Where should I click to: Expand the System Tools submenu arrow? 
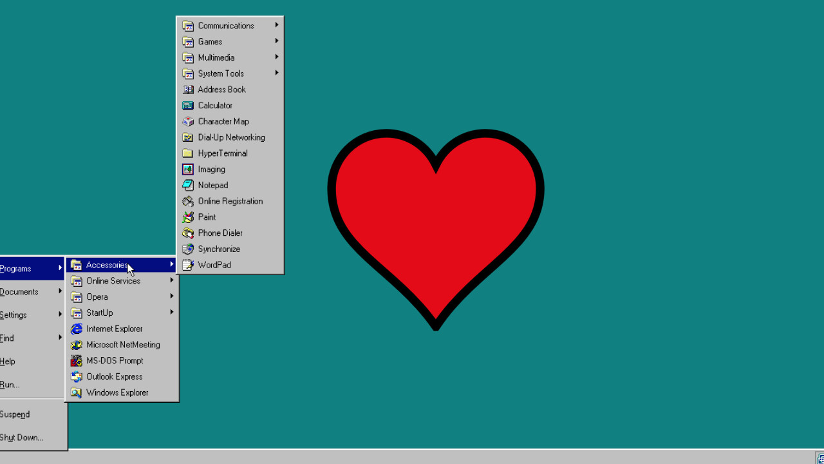point(277,73)
